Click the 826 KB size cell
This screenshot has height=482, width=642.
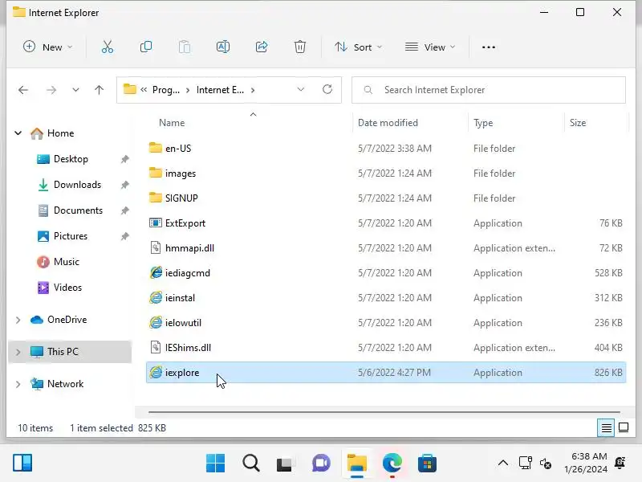pos(608,372)
